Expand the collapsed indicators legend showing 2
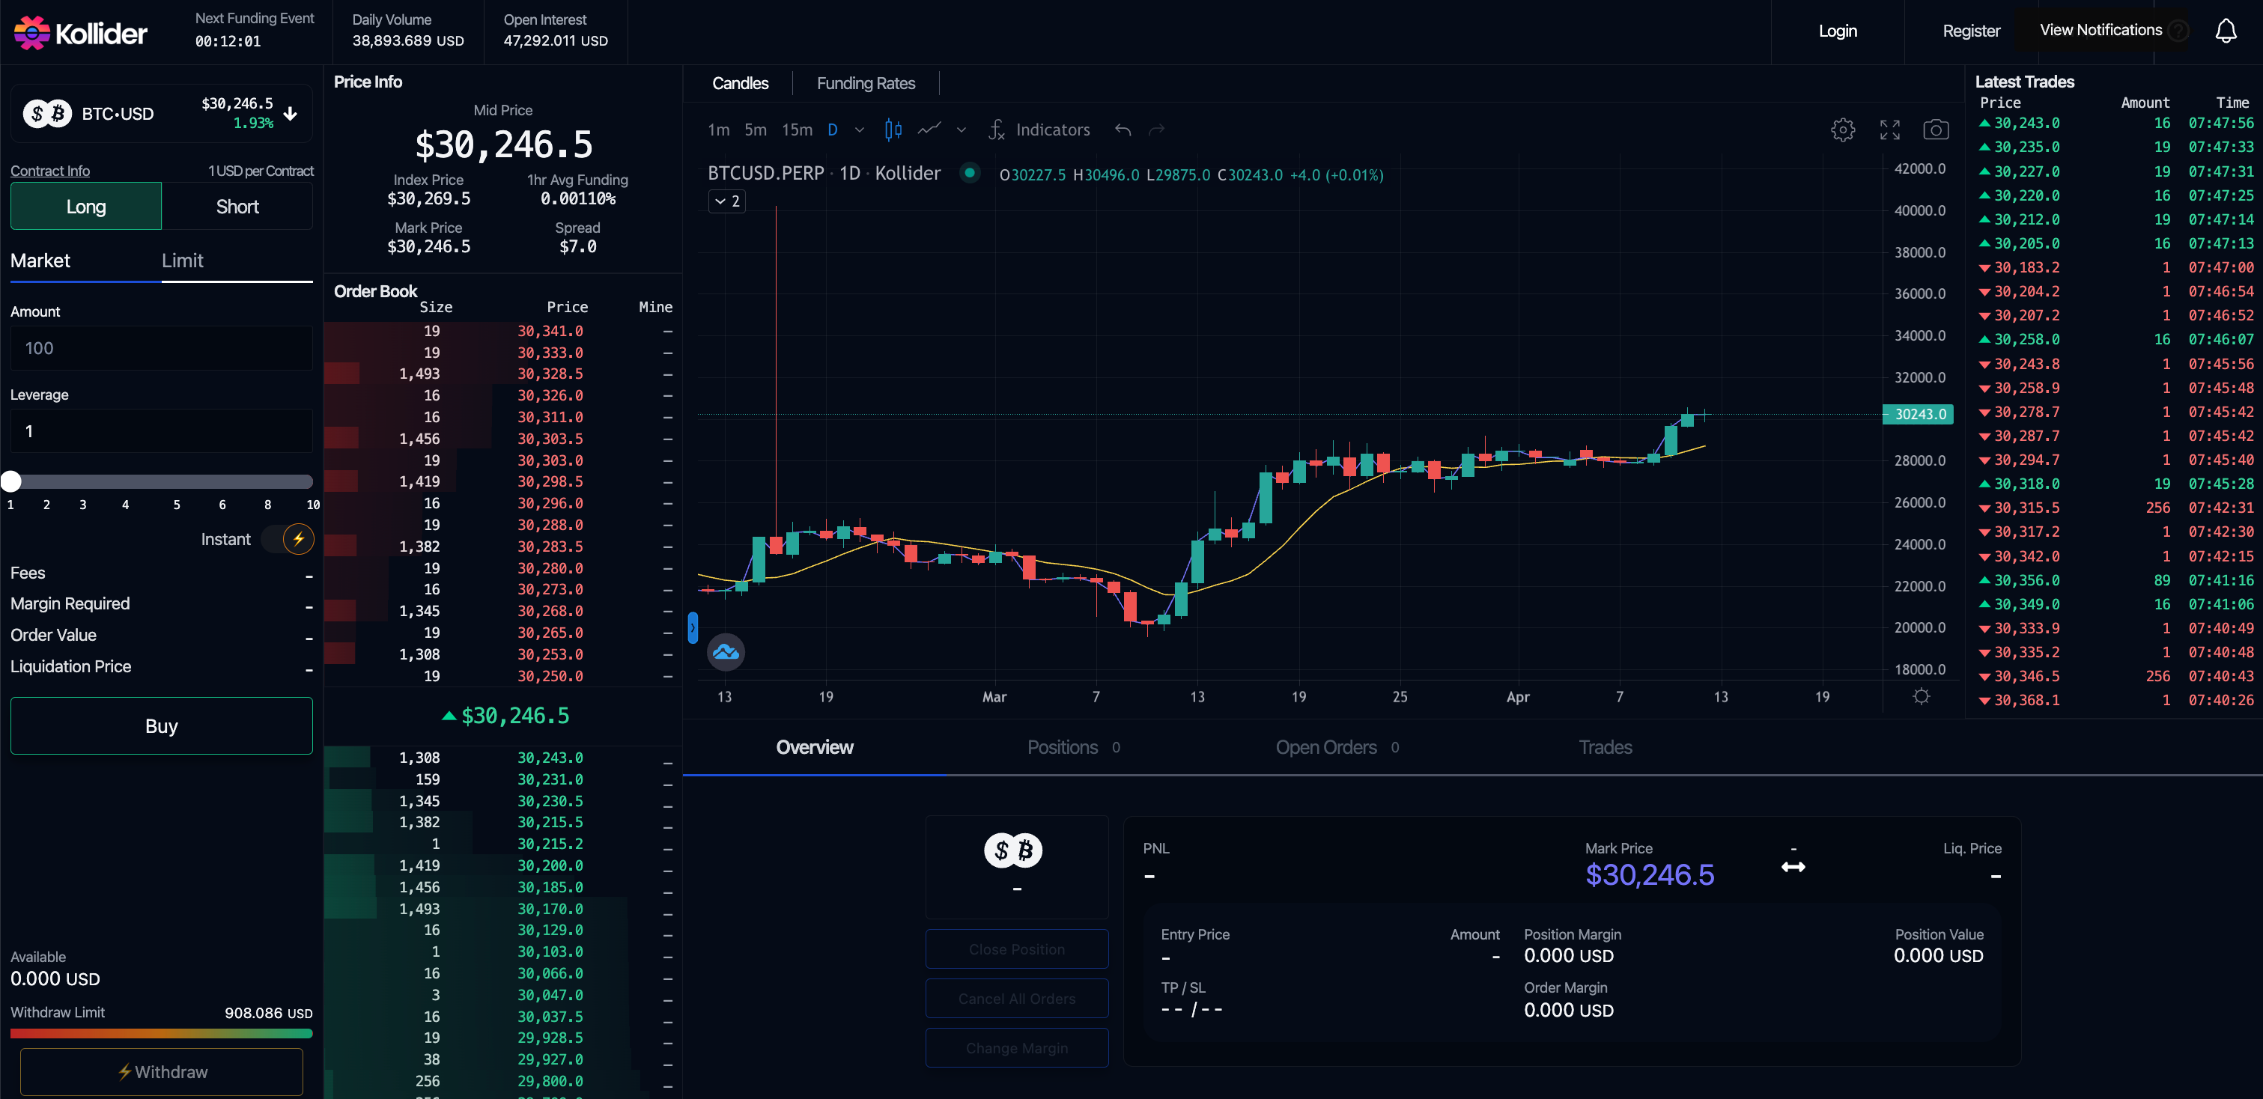2263x1099 pixels. [726, 201]
